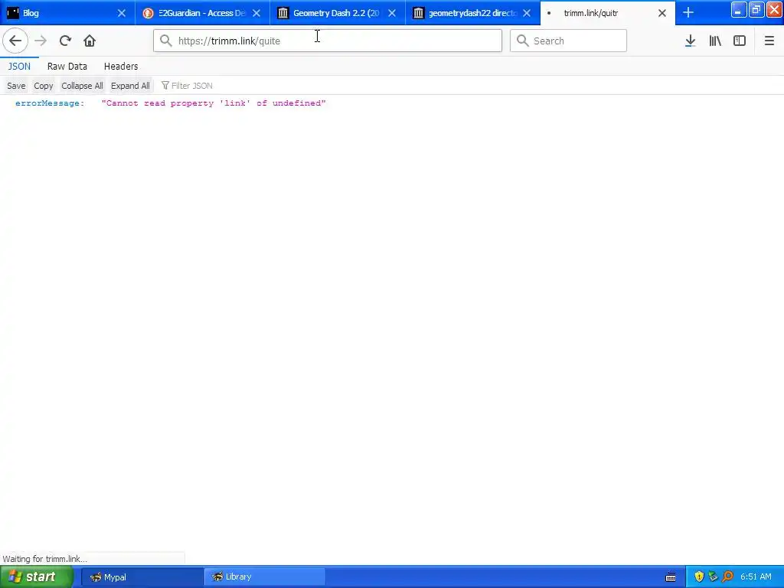The height and width of the screenshot is (588, 784).
Task: Click the Save JSON button
Action: coord(16,86)
